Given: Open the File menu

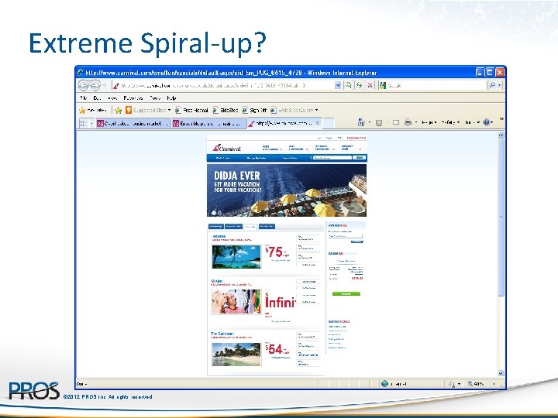Looking at the screenshot, I should (84, 98).
